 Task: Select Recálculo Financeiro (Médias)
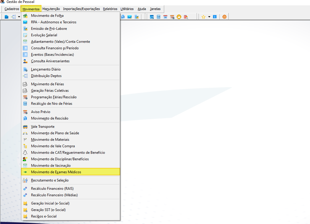point(70,195)
